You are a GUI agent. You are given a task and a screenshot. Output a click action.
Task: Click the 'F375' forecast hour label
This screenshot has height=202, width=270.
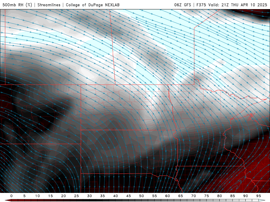point(201,5)
